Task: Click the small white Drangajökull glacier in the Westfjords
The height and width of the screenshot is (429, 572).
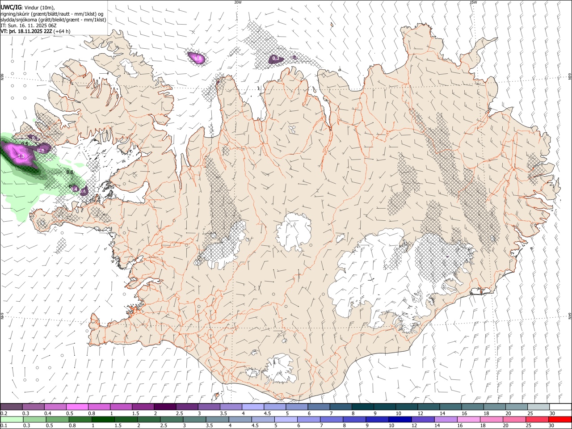Action: click(130, 67)
